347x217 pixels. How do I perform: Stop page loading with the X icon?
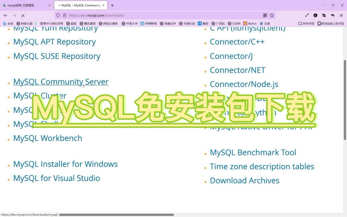23,15
